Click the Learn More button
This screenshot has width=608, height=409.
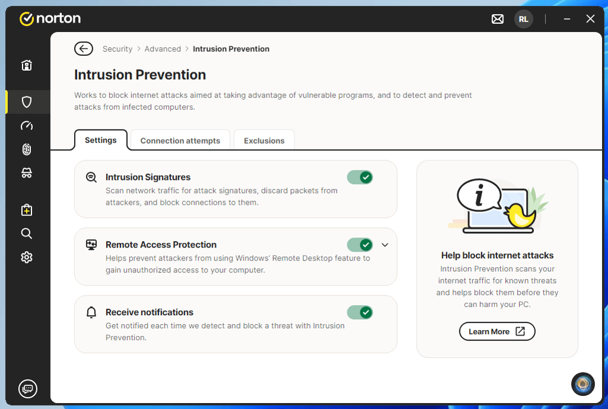pyautogui.click(x=497, y=331)
